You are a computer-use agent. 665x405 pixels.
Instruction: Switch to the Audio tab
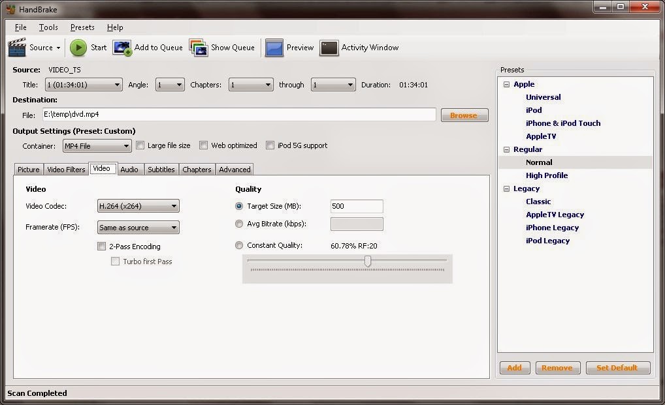(x=129, y=170)
